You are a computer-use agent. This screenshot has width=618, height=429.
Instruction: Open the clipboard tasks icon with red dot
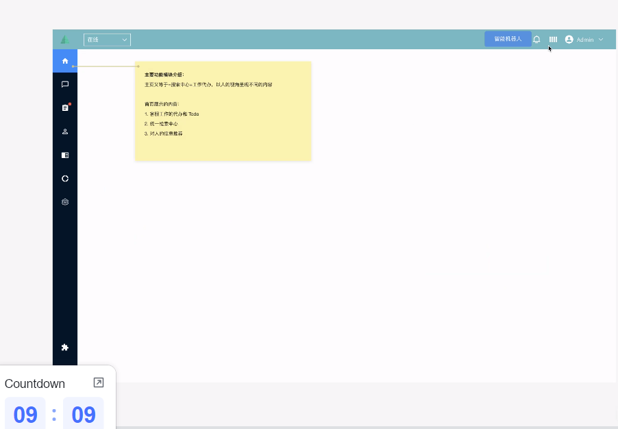tap(65, 108)
